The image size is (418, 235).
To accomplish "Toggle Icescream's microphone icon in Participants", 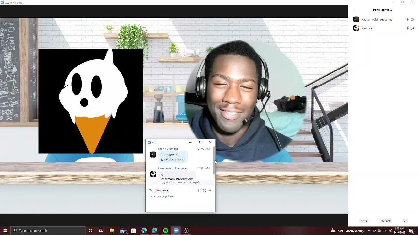I will (x=407, y=28).
